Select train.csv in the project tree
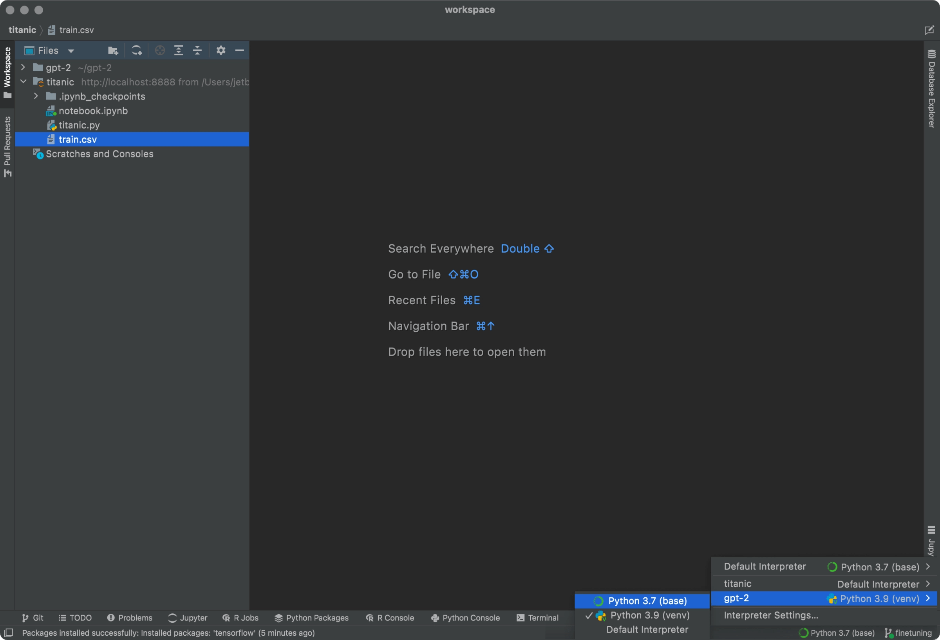Image resolution: width=940 pixels, height=640 pixels. point(78,139)
